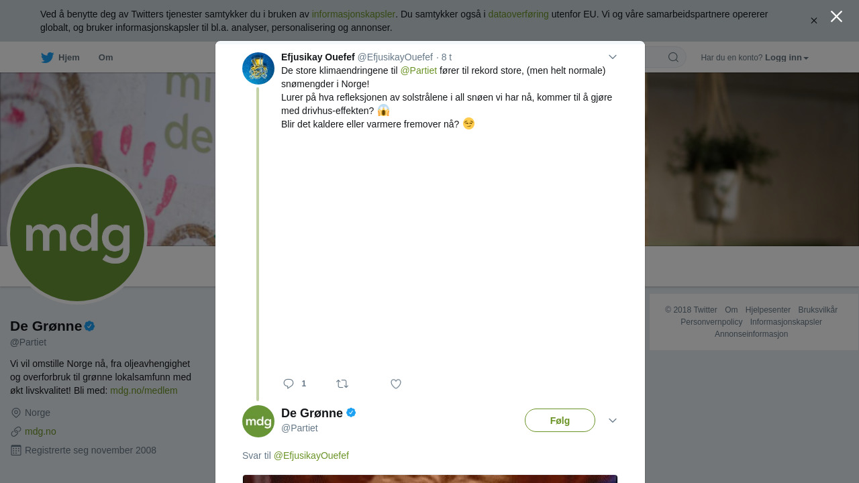Open the Logg inn dropdown
The image size is (859, 483).
[787, 58]
